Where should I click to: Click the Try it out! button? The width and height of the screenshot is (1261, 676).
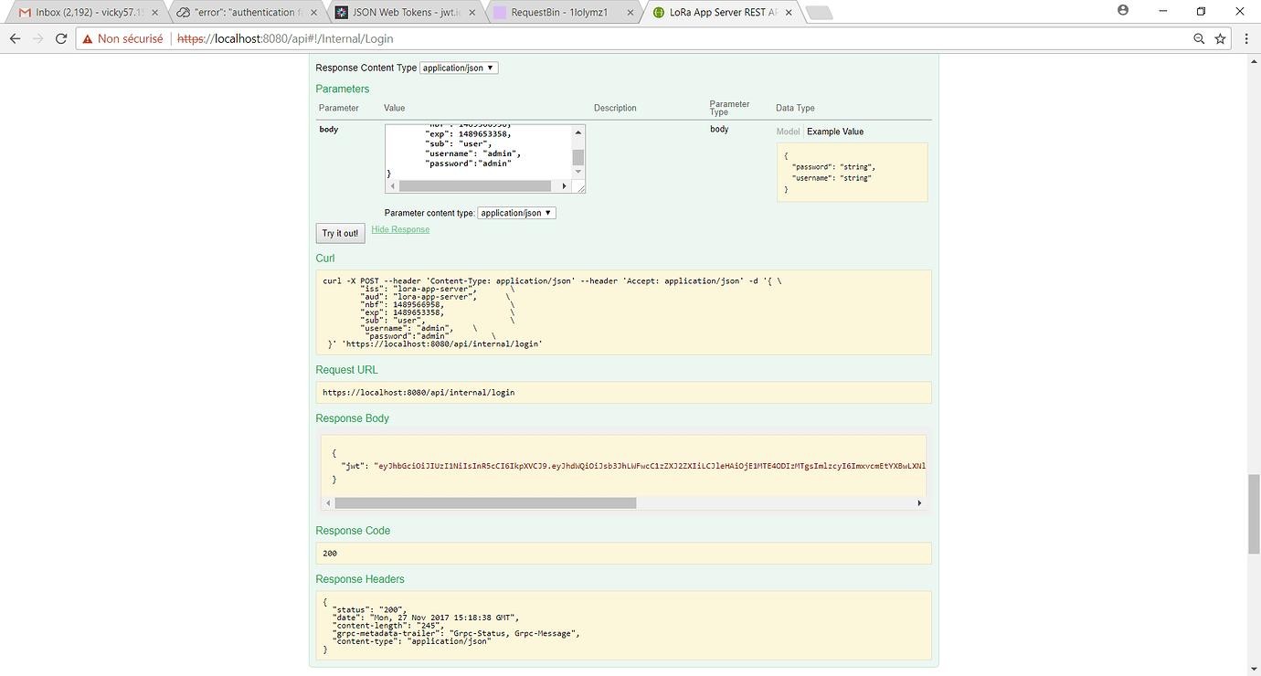341,233
